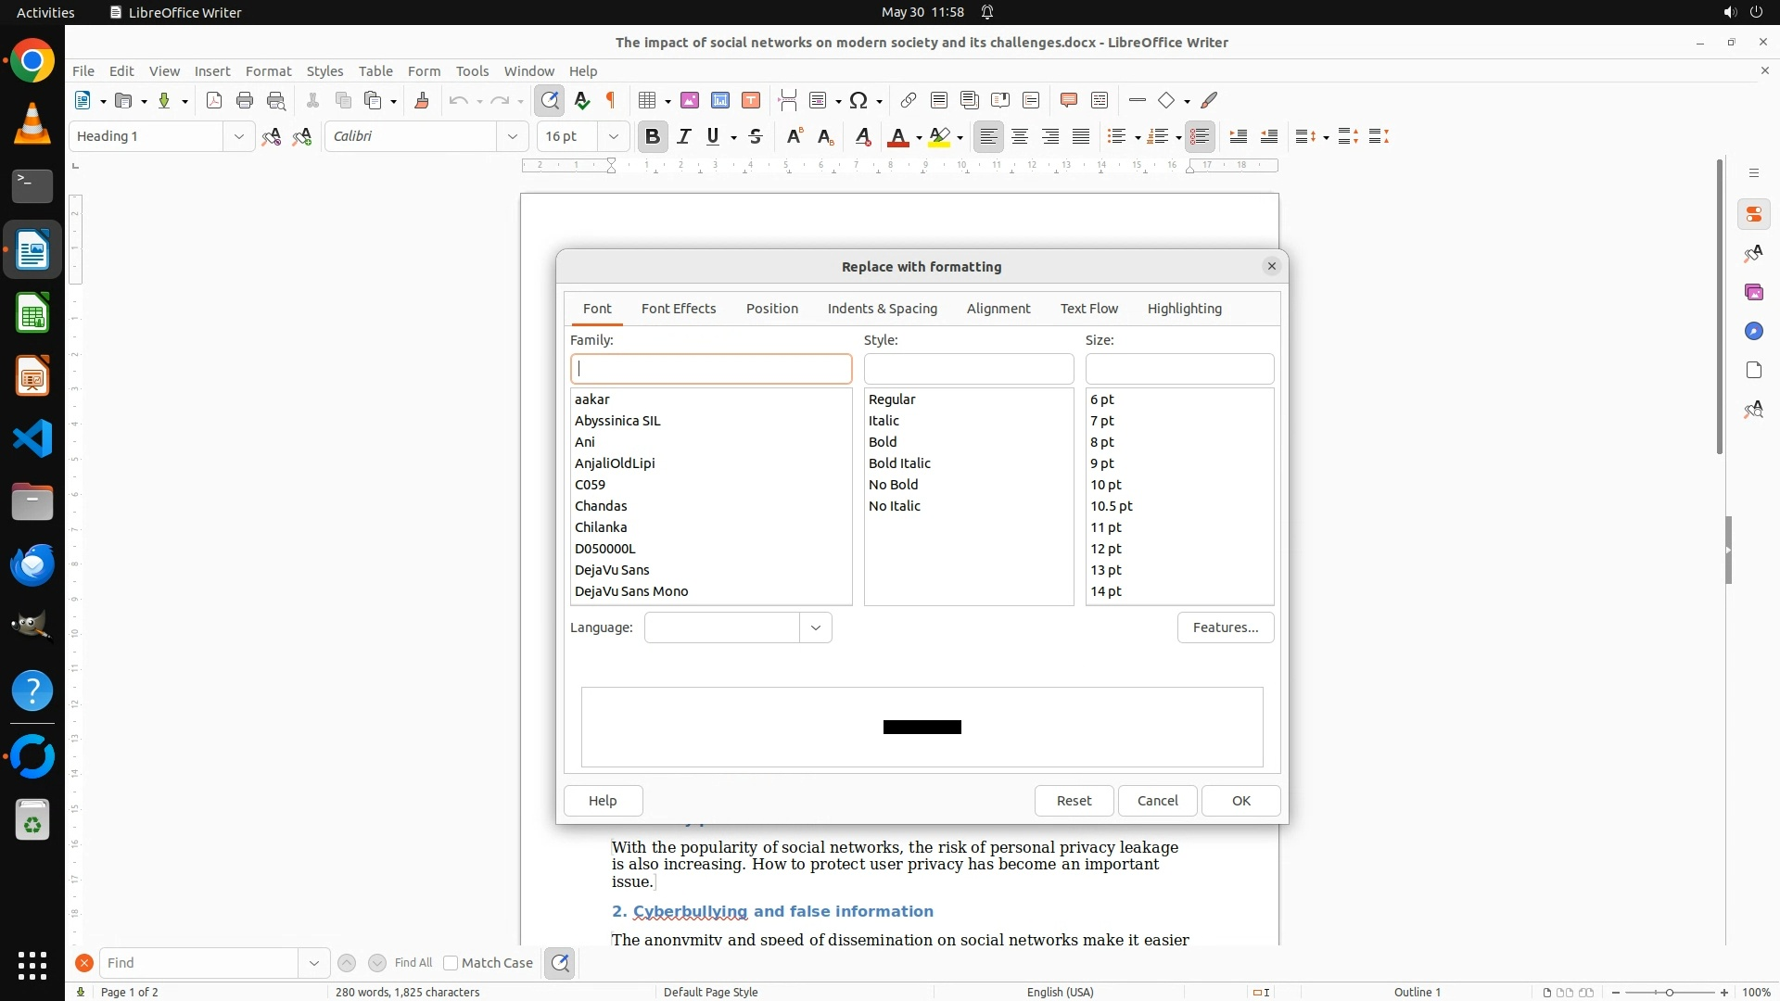Click the Insert Hyperlink icon
Screen dimensions: 1780x1001
[909, 100]
